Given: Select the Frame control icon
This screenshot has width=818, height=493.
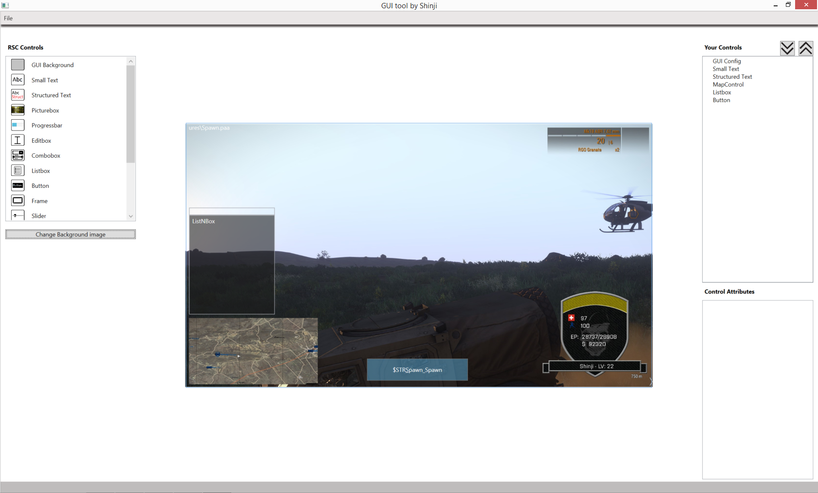Looking at the screenshot, I should 18,201.
